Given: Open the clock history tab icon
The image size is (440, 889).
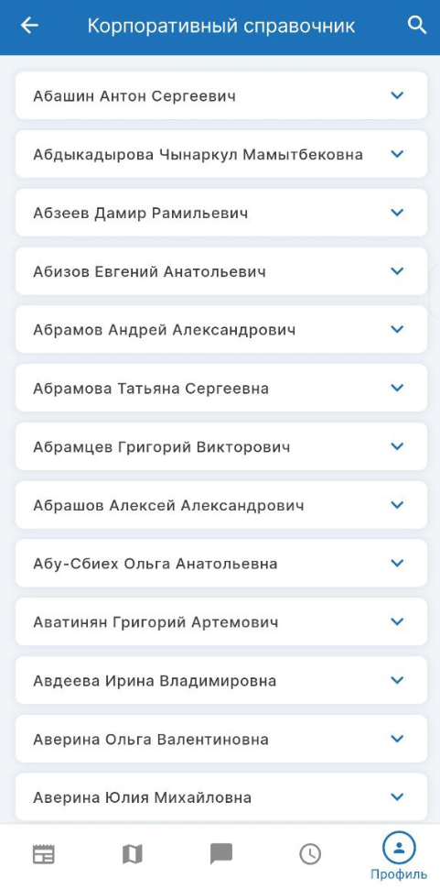Looking at the screenshot, I should pos(310,854).
